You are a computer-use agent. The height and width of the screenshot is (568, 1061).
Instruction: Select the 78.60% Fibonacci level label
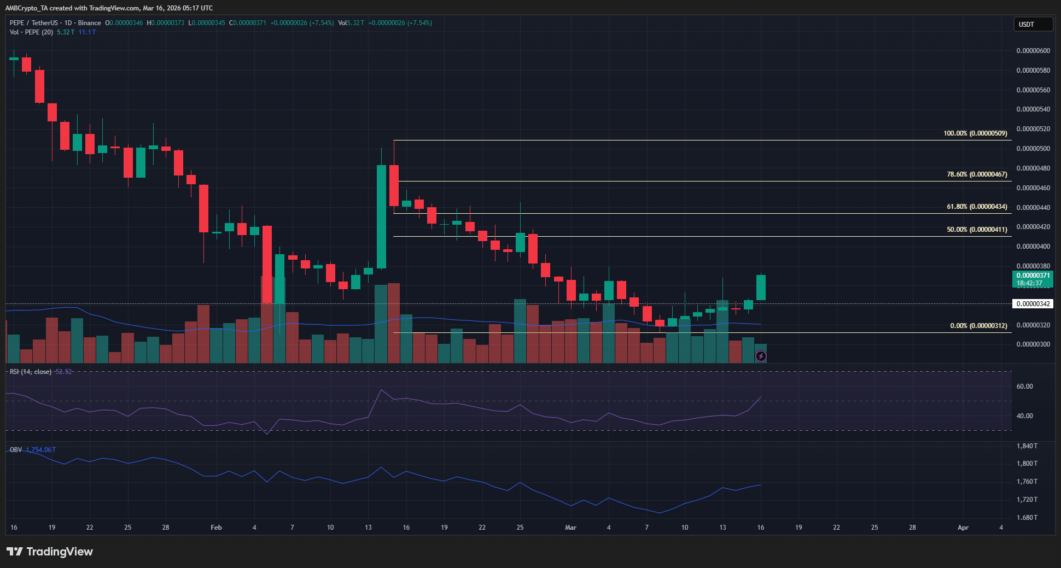click(x=976, y=174)
